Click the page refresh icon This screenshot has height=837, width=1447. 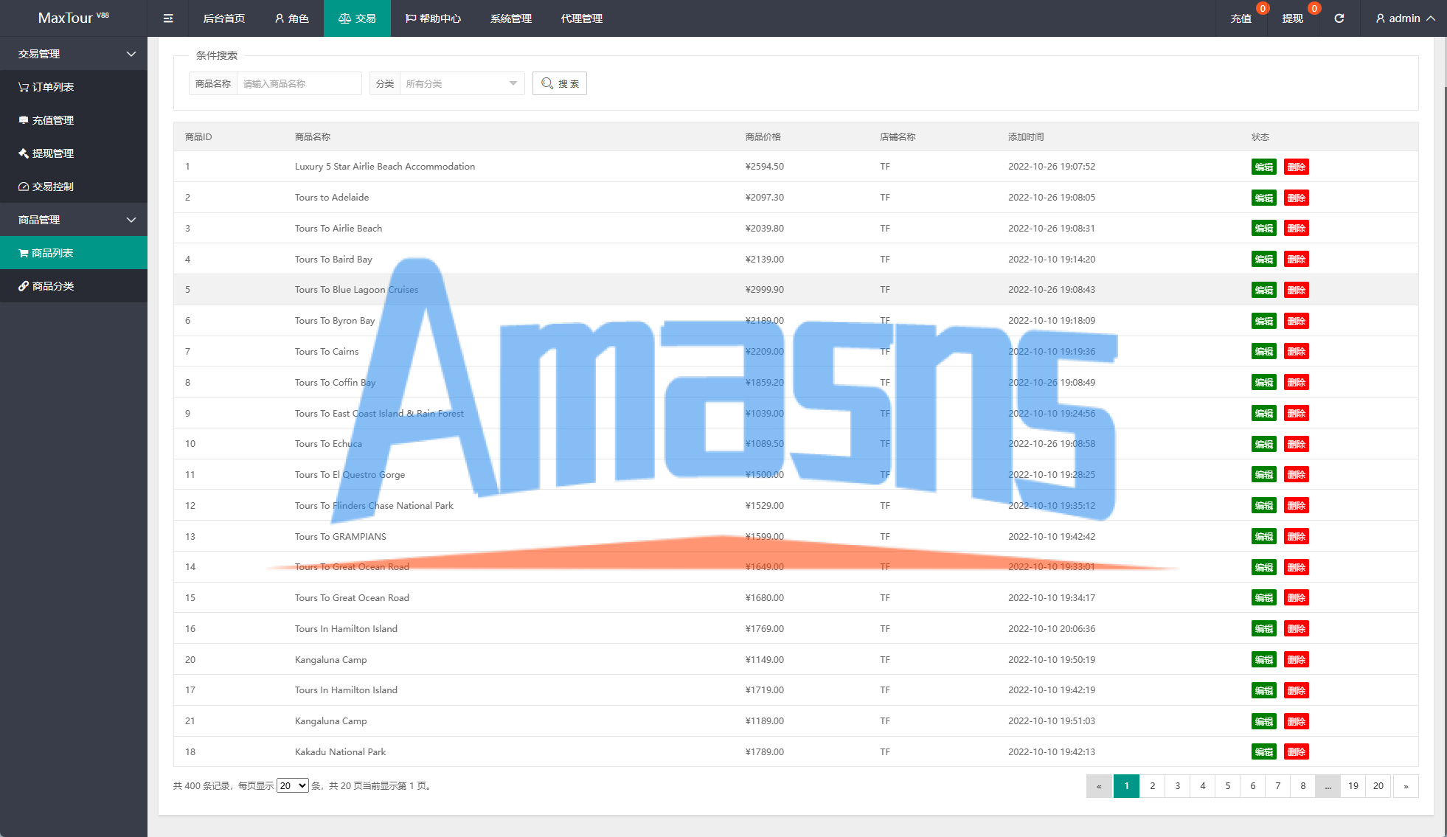click(x=1339, y=18)
